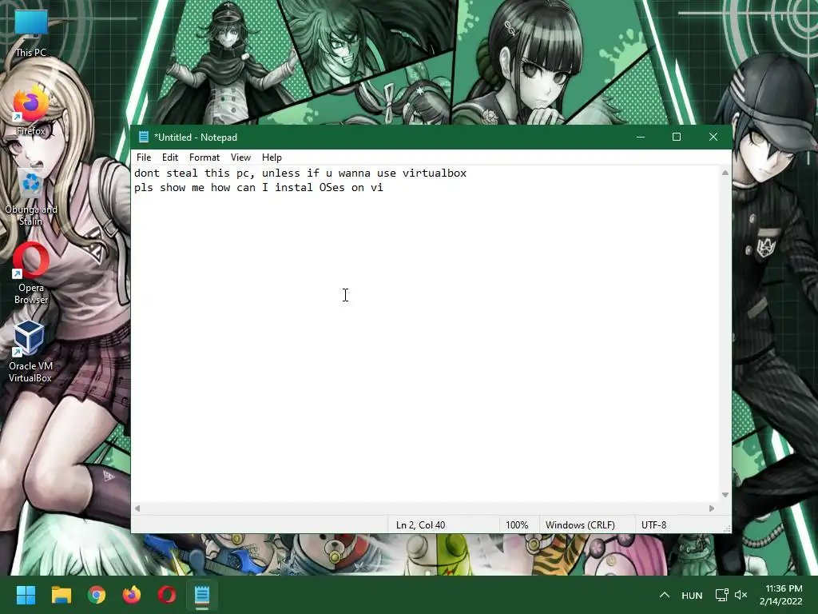Screen dimensions: 818x614
Task: Maximize the Notepad window
Action: click(677, 137)
